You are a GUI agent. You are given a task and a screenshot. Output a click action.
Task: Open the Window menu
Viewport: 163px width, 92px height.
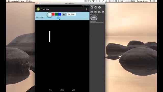tap(29, 1)
